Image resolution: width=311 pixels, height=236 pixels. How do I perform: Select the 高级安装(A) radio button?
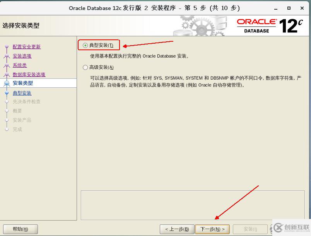(85, 67)
